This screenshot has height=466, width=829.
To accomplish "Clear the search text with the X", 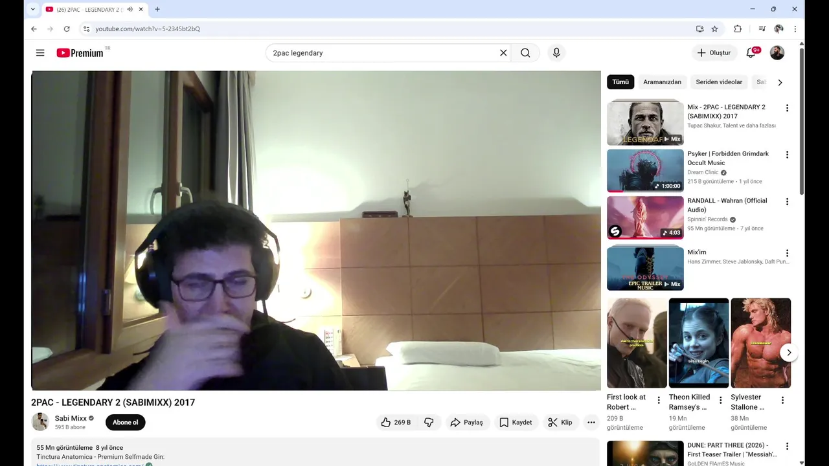I will click(x=503, y=53).
